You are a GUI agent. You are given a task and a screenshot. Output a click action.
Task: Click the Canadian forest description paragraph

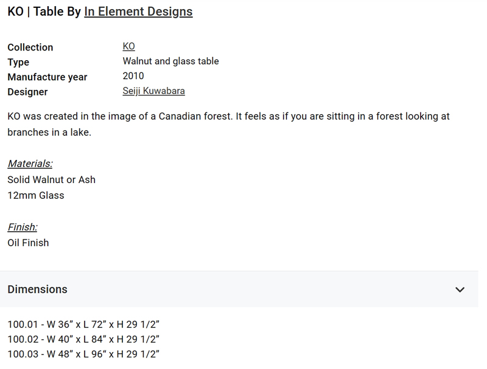229,124
